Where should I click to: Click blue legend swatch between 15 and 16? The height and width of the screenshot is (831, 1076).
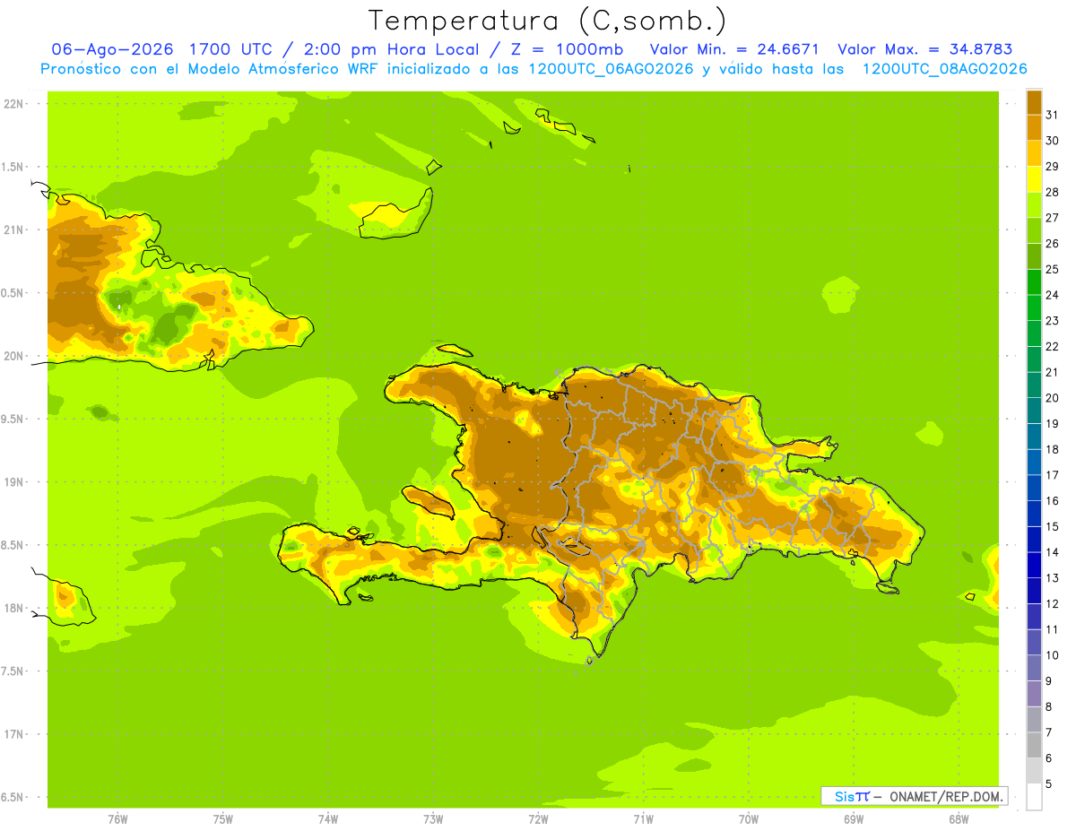1034,514
